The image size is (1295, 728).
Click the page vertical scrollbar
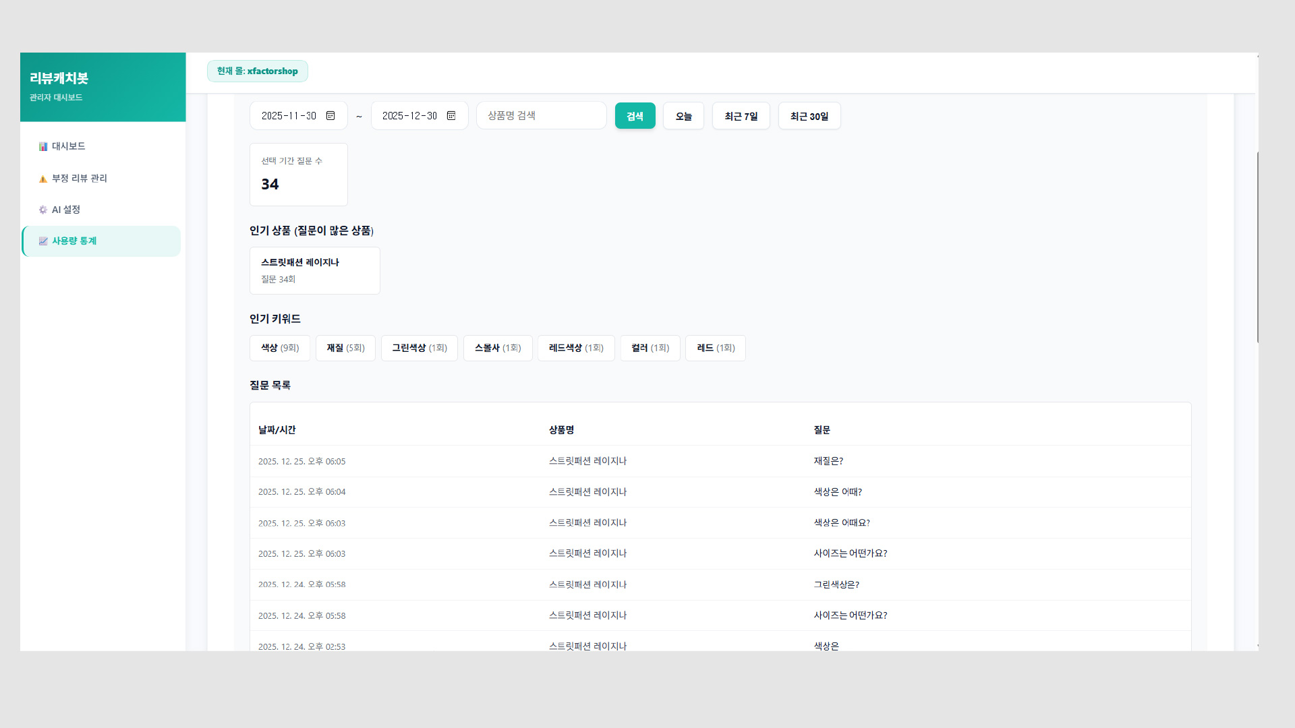[1257, 247]
